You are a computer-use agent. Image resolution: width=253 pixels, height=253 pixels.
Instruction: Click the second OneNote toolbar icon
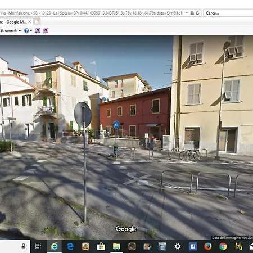pos(46,30)
